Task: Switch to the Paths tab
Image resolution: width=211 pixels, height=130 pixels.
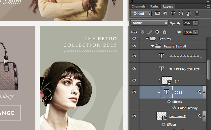Action: click(x=154, y=7)
